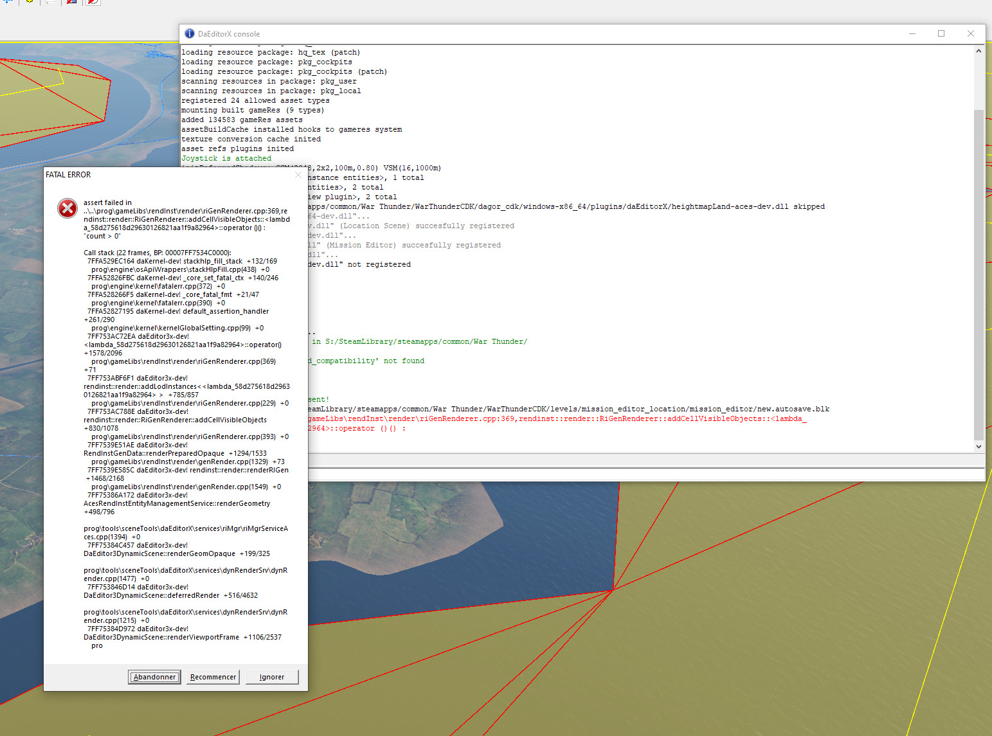Choose Ignorer to ignore the assertion
This screenshot has width=992, height=736.
(272, 677)
